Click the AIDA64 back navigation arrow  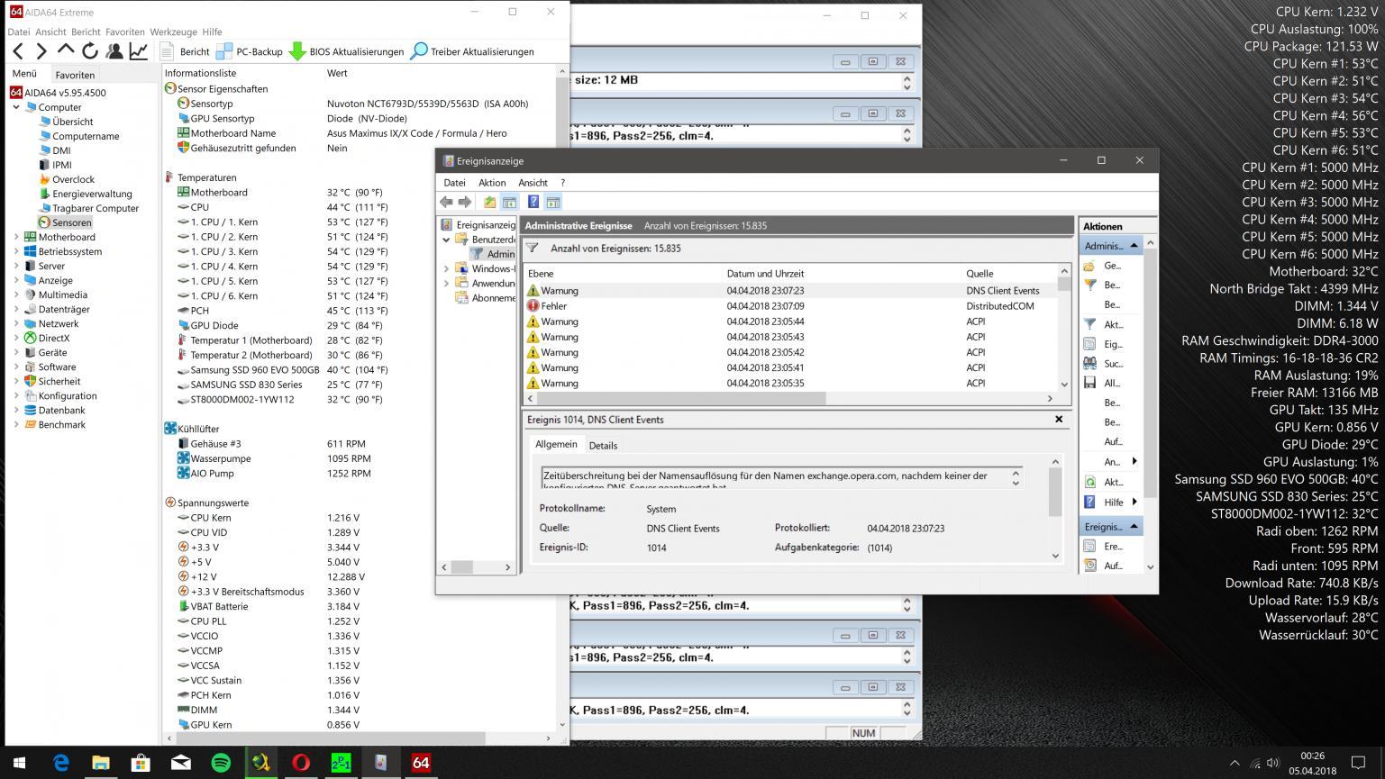coord(18,51)
